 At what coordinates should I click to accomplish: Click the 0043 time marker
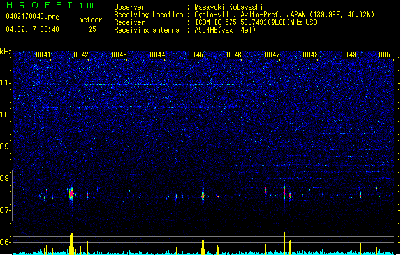(x=119, y=55)
